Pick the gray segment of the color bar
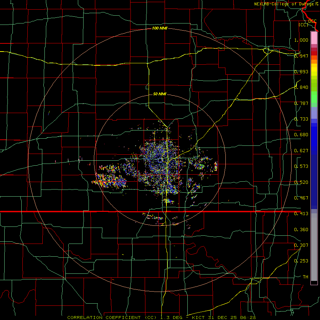The image size is (320, 320). coord(314,247)
